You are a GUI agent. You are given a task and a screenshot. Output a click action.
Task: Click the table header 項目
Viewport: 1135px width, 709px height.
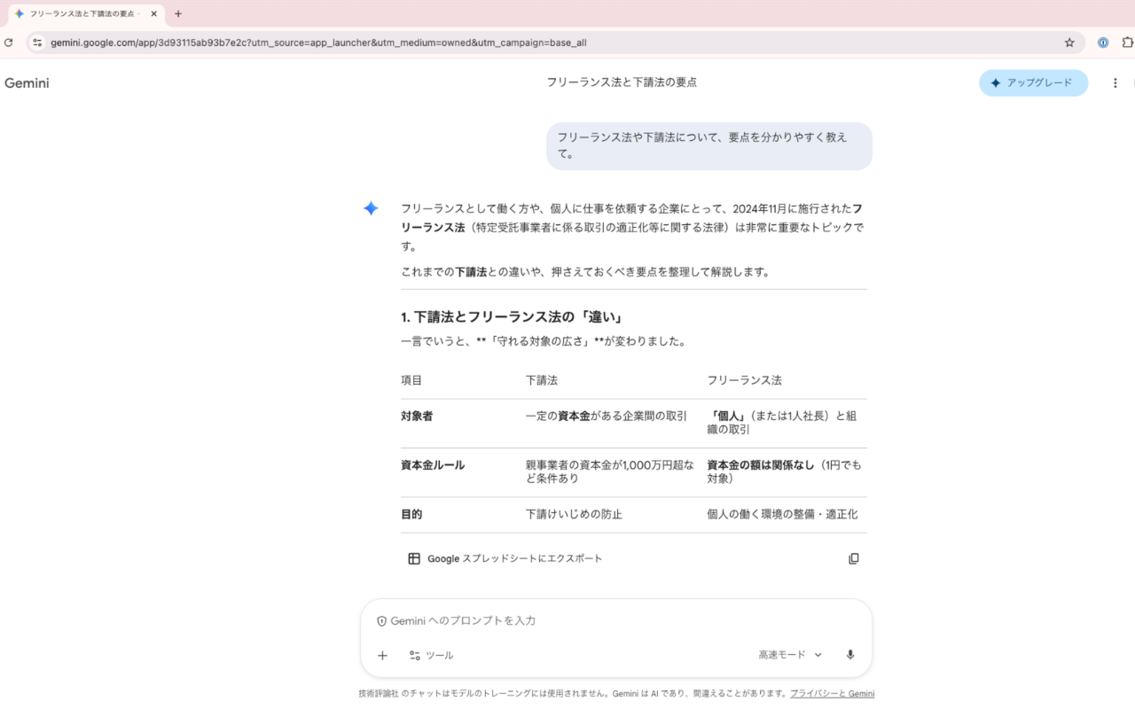(411, 380)
